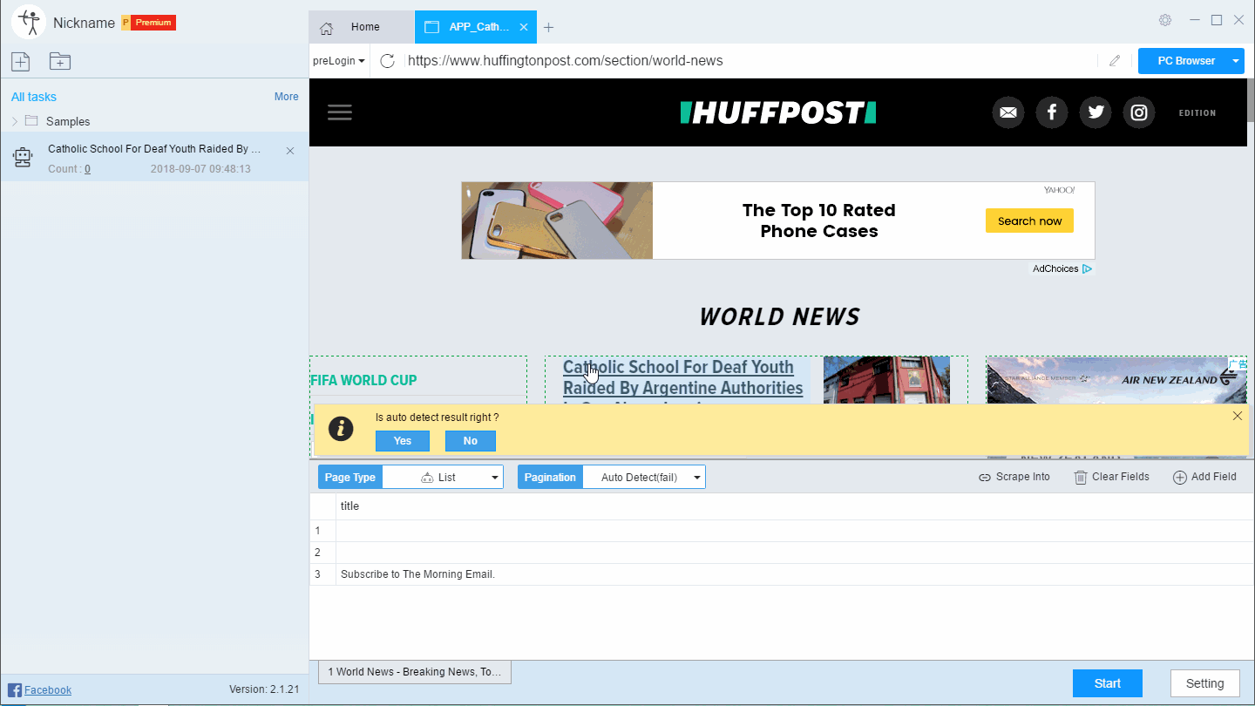This screenshot has width=1255, height=706.
Task: Switch to the APP_Cath... tab
Action: (476, 27)
